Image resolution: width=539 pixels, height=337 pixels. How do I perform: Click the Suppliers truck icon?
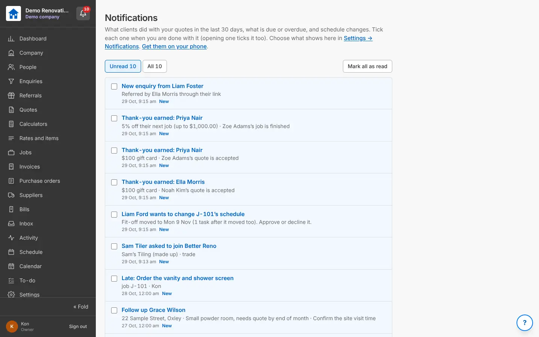11,195
